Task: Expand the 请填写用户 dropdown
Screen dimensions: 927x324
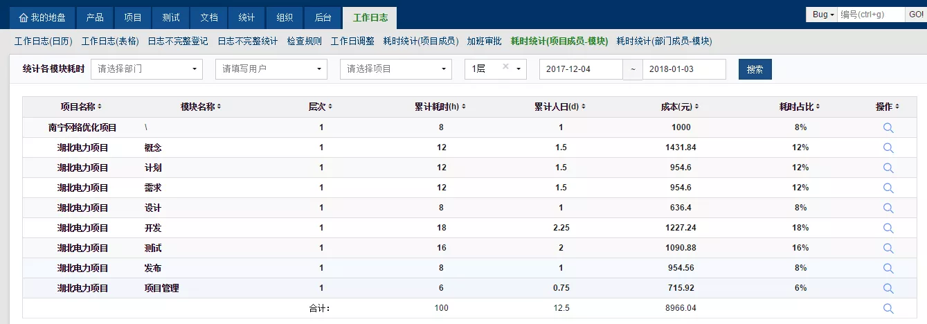Action: pyautogui.click(x=271, y=69)
